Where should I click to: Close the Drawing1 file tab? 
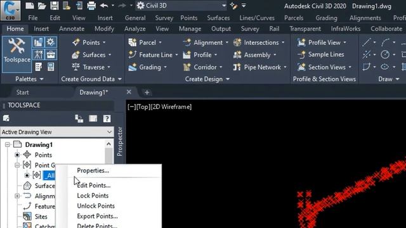click(x=129, y=92)
